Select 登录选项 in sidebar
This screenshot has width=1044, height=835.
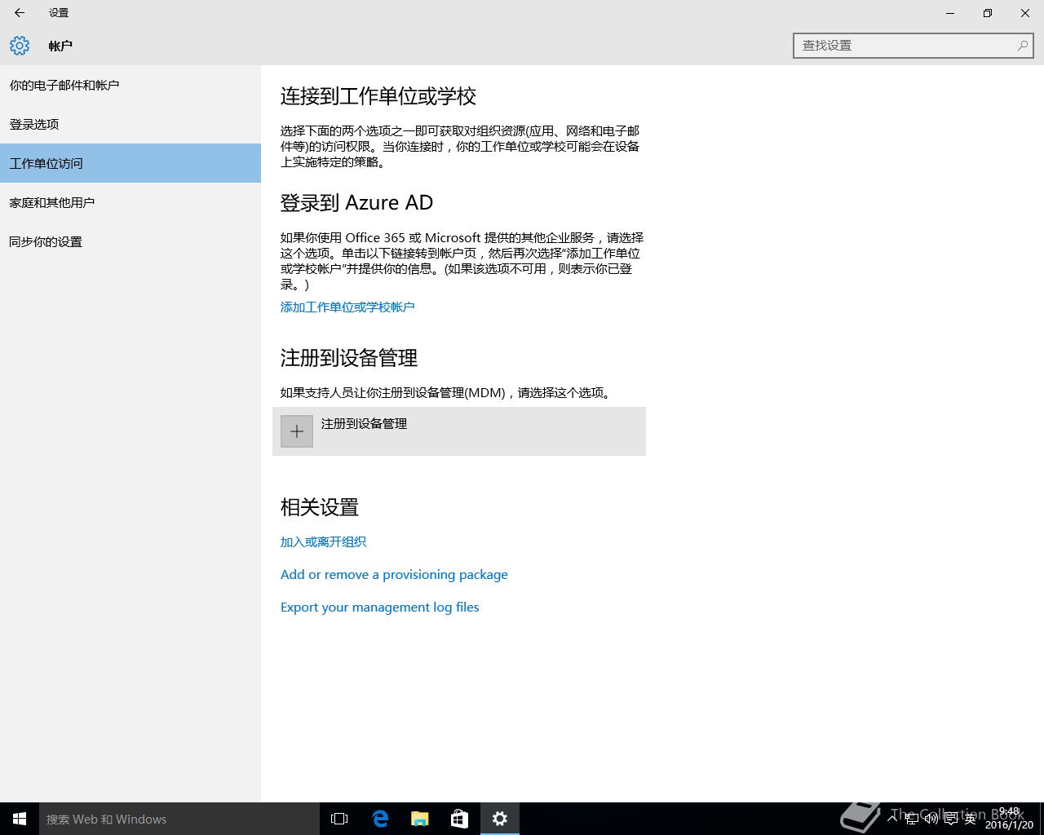click(x=130, y=124)
